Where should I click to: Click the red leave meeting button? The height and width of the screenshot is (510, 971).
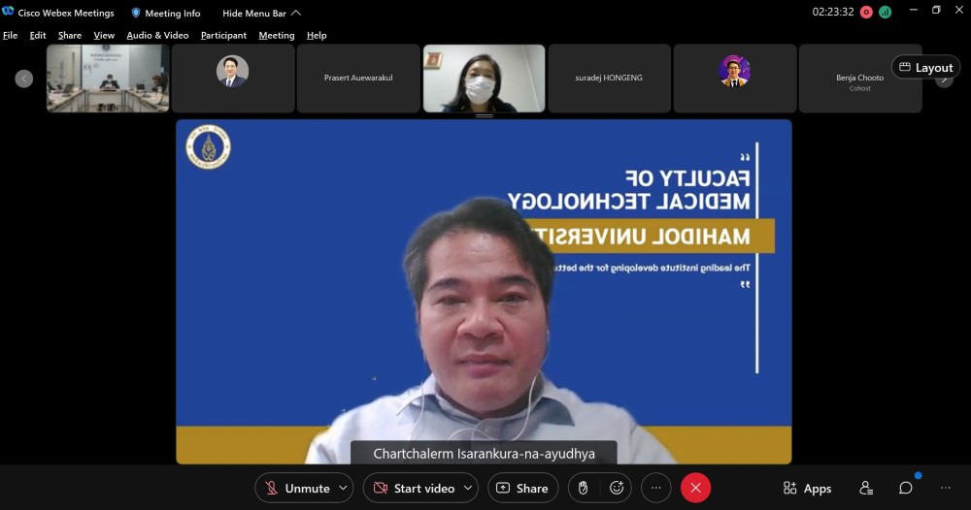pyautogui.click(x=695, y=488)
